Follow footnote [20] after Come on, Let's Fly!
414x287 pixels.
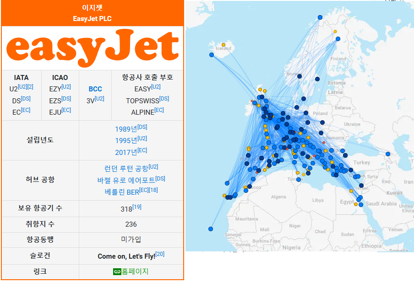[160, 254]
